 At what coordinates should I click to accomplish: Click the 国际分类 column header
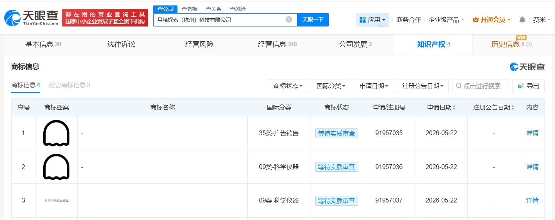(279, 107)
